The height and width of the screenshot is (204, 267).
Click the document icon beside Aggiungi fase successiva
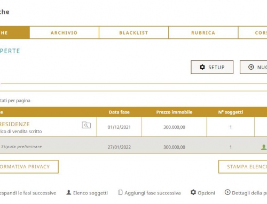click(121, 192)
